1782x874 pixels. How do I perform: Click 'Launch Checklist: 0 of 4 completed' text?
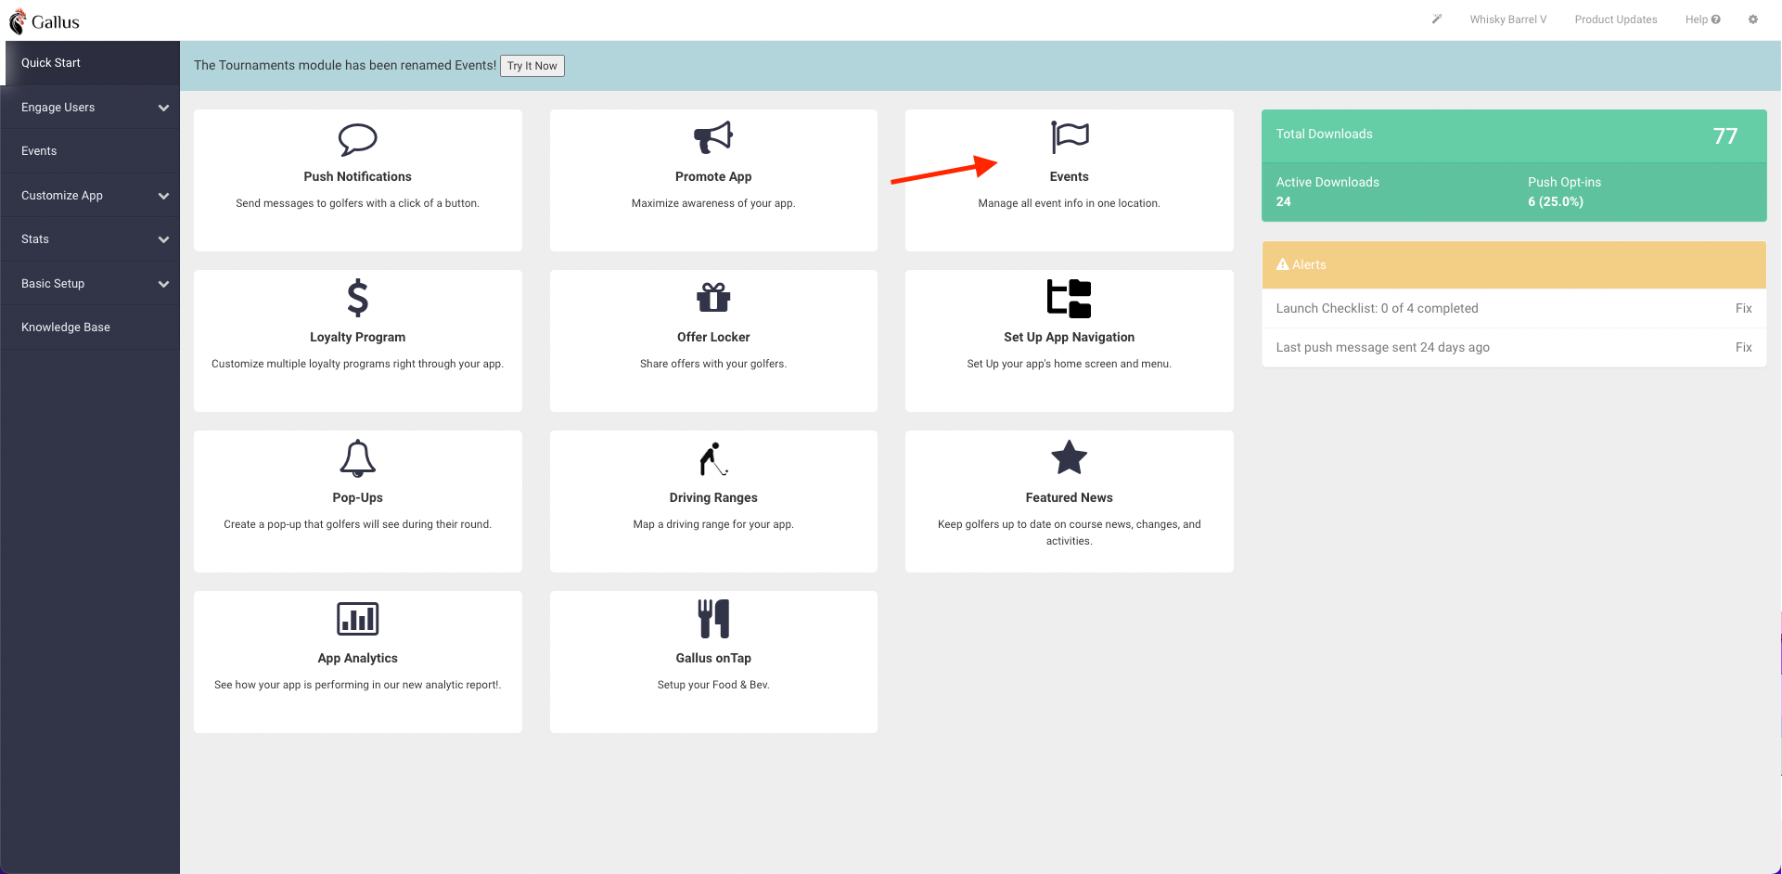click(x=1377, y=308)
